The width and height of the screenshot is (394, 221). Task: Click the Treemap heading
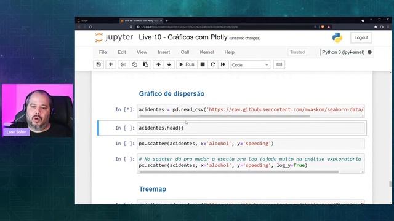[x=153, y=189]
